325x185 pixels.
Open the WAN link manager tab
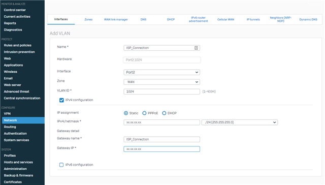click(116, 19)
